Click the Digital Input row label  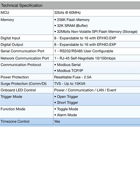(x=10, y=38)
